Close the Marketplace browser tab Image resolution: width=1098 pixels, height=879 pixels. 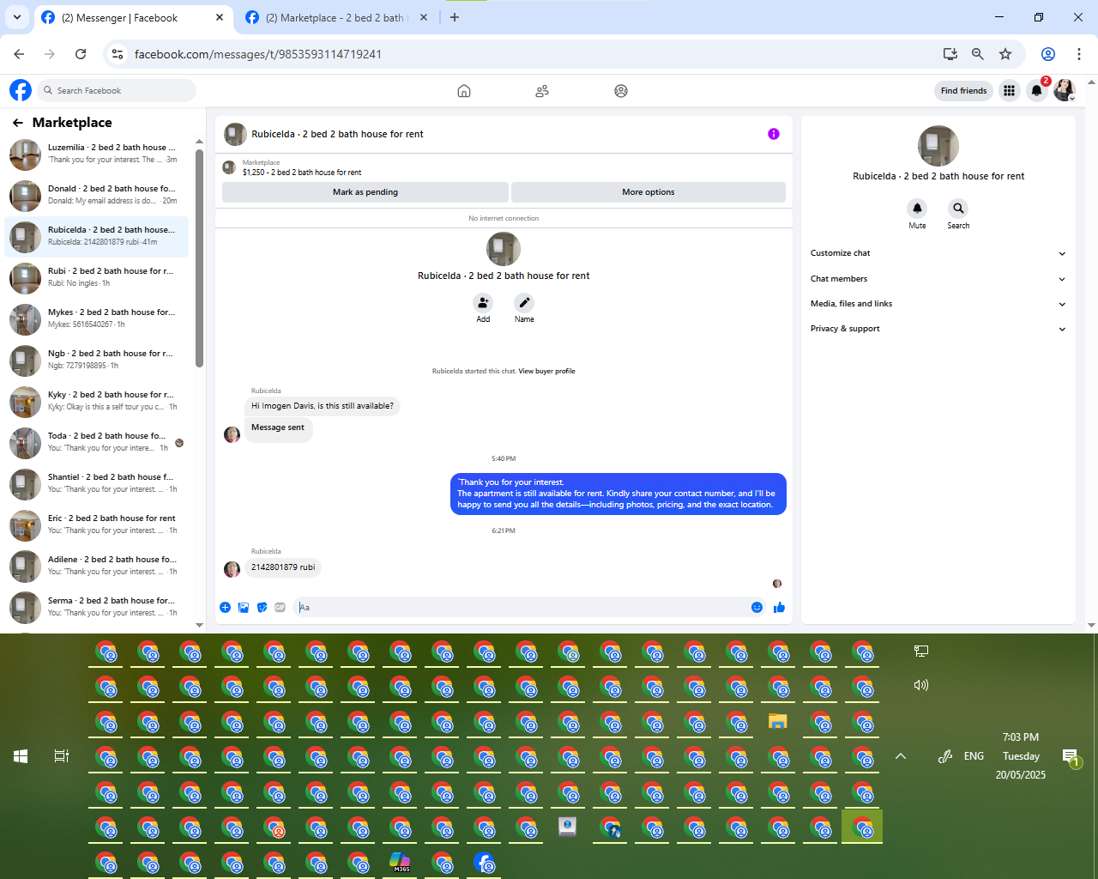(x=424, y=17)
